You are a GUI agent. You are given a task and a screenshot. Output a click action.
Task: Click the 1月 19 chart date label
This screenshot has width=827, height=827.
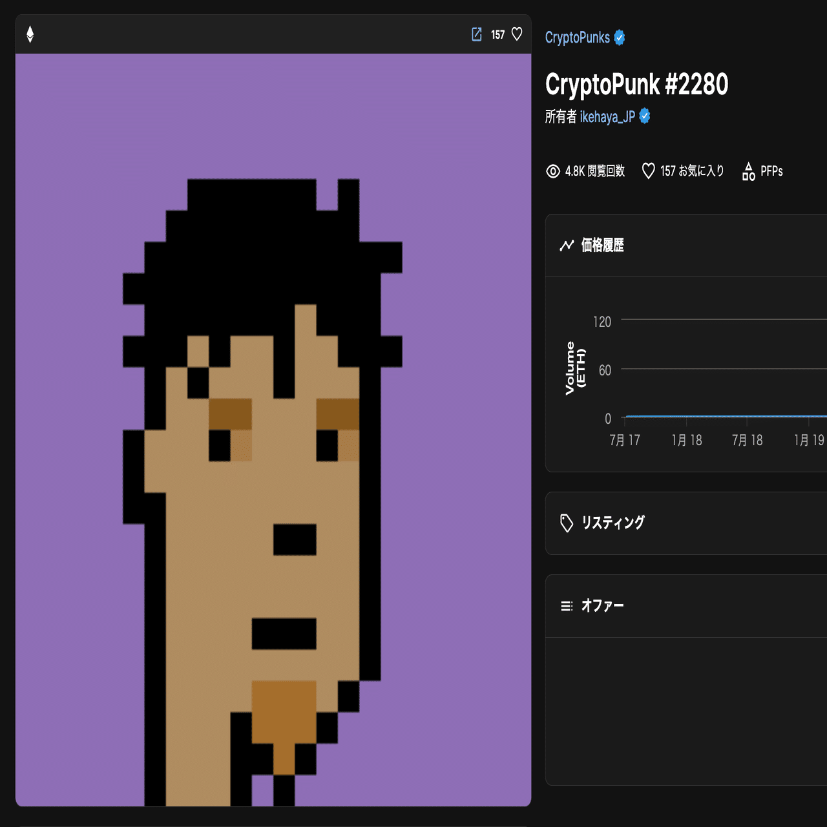point(810,441)
